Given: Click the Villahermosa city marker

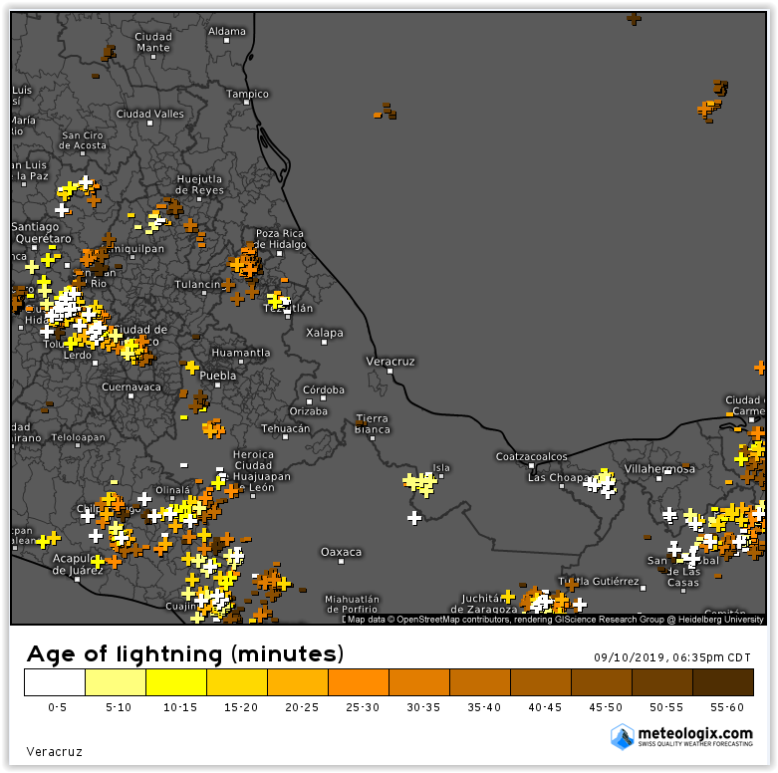Looking at the screenshot, I should (658, 479).
